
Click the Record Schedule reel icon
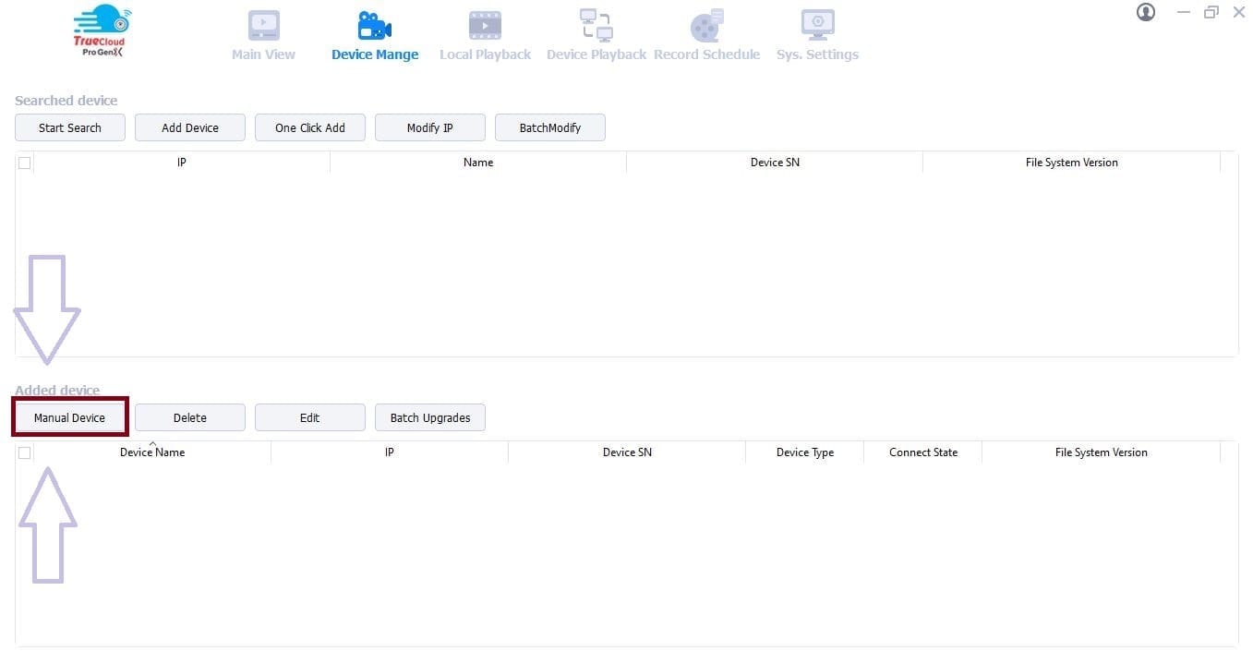[x=706, y=25]
